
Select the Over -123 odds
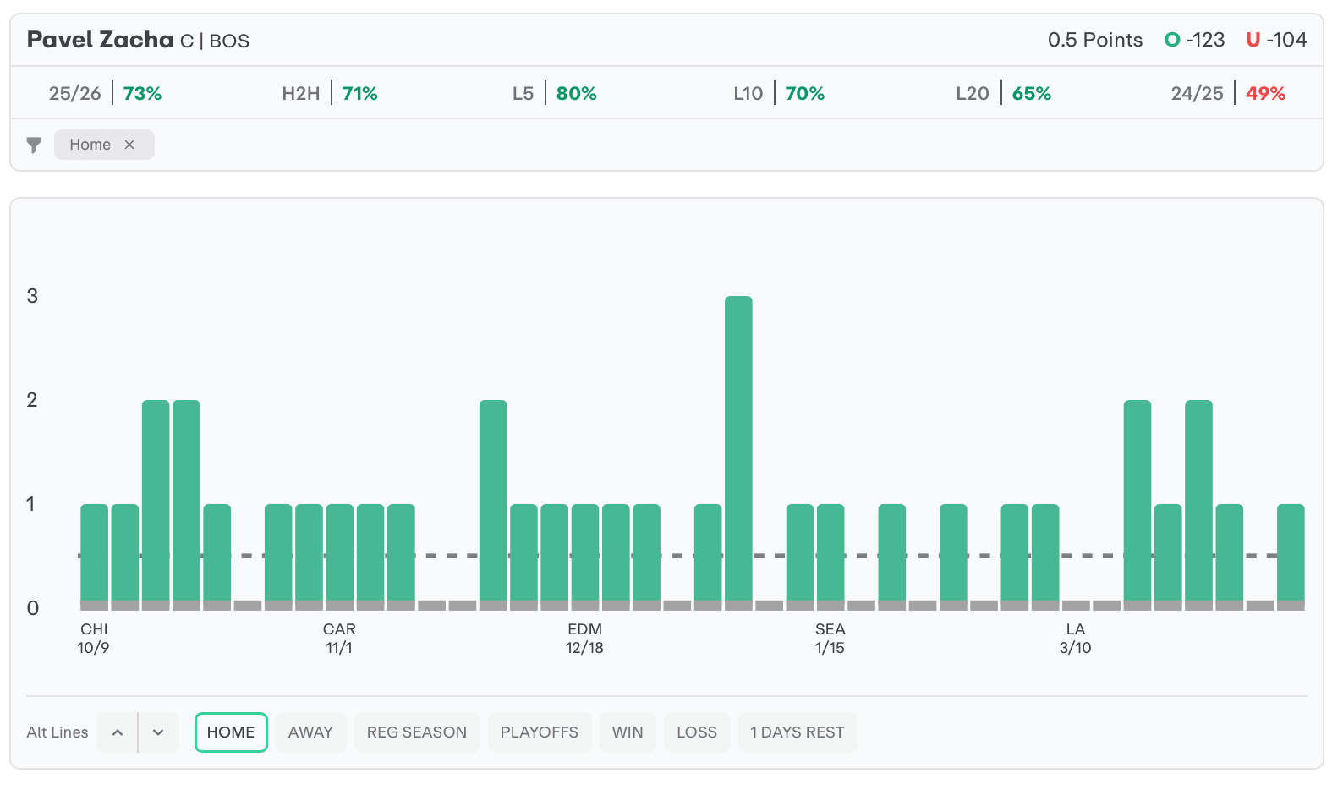(1194, 40)
